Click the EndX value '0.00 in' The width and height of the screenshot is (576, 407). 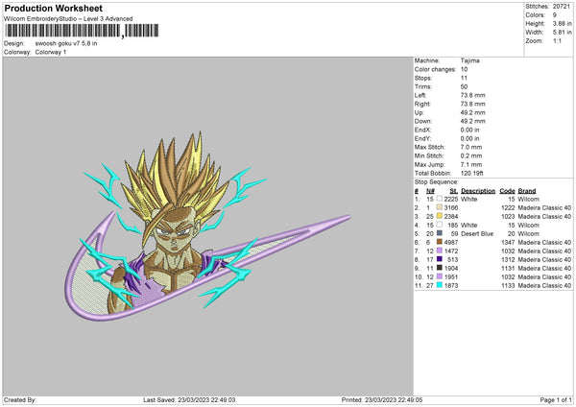469,130
